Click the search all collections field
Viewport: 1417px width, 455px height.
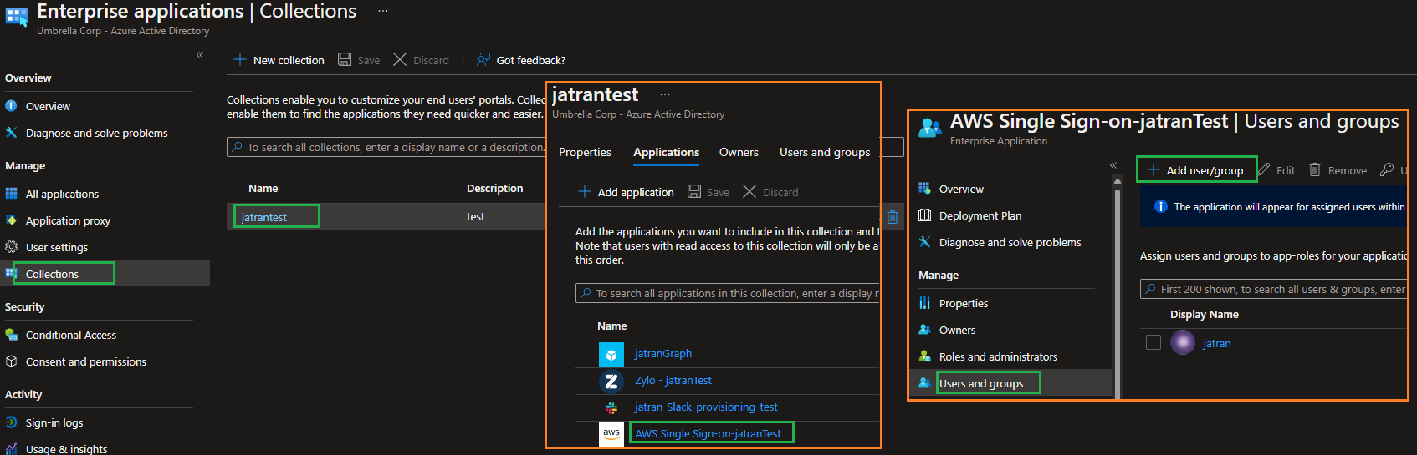pos(385,147)
